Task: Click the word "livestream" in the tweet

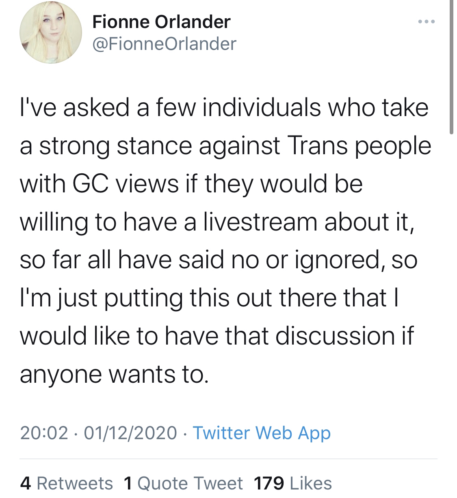Action: pyautogui.click(x=260, y=222)
